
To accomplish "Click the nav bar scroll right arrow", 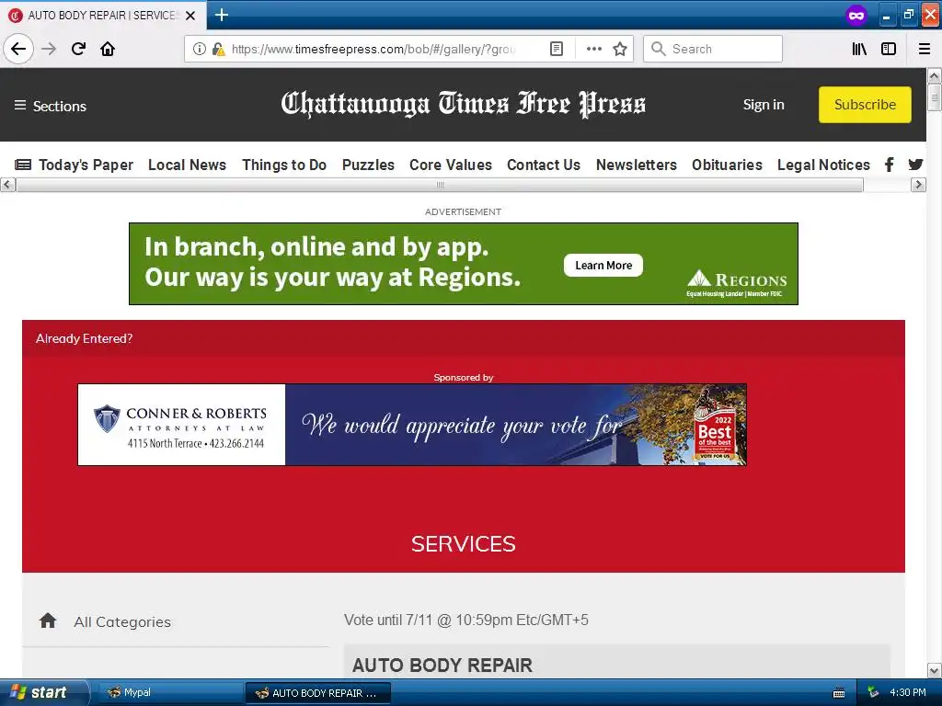I will pos(917,184).
